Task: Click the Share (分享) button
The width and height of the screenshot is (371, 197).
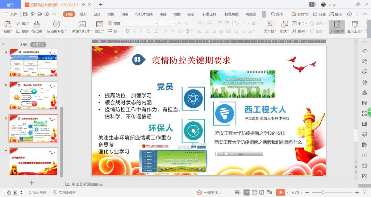Action: 319,14
